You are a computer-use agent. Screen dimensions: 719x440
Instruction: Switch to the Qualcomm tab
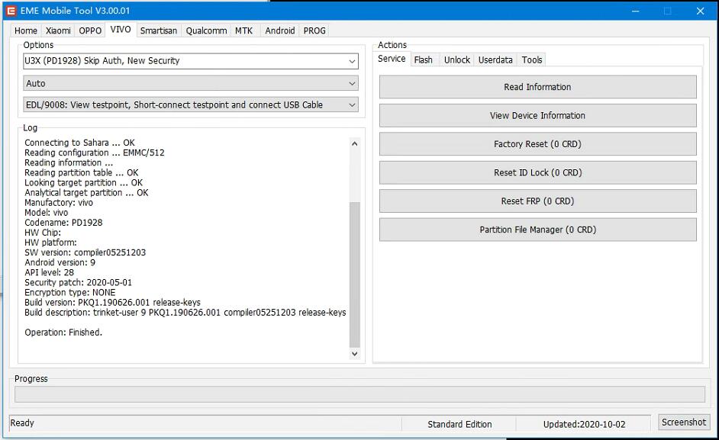pos(206,31)
